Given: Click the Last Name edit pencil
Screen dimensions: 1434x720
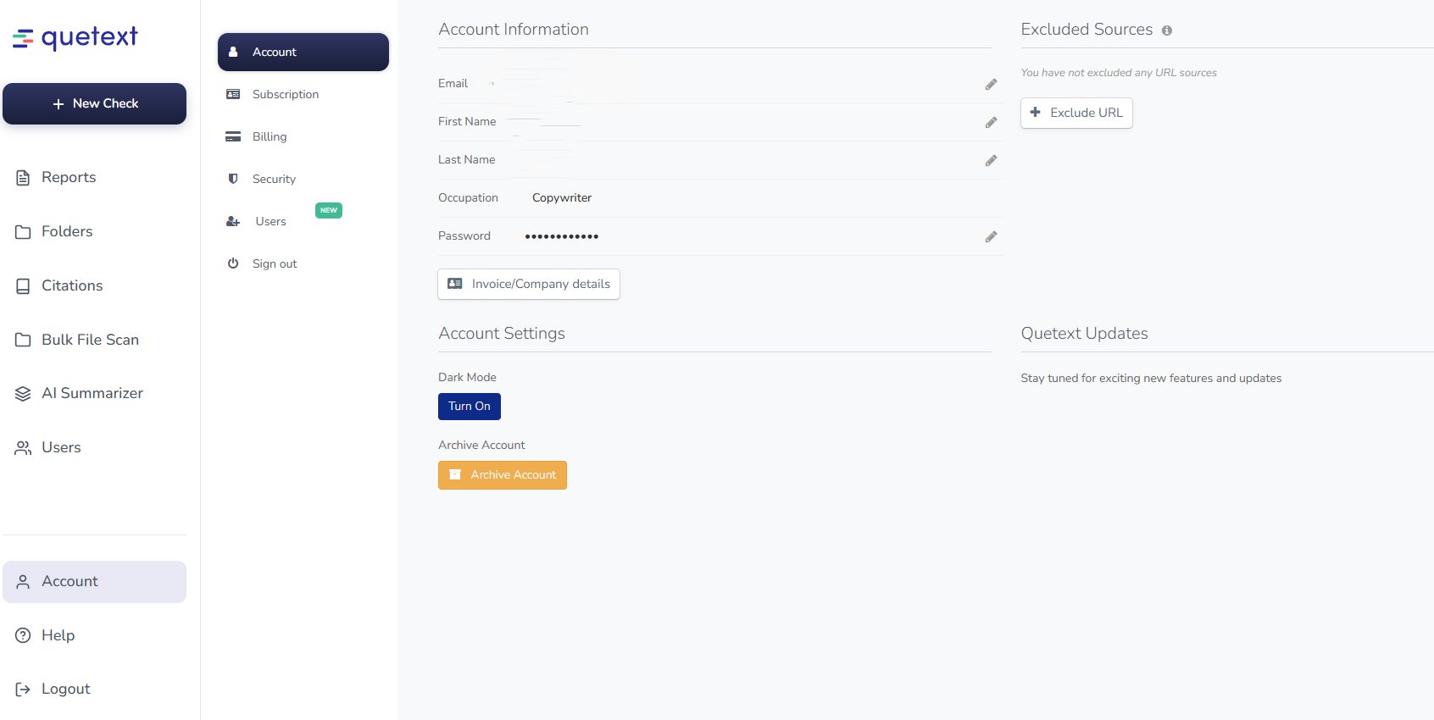Looking at the screenshot, I should pos(991,161).
